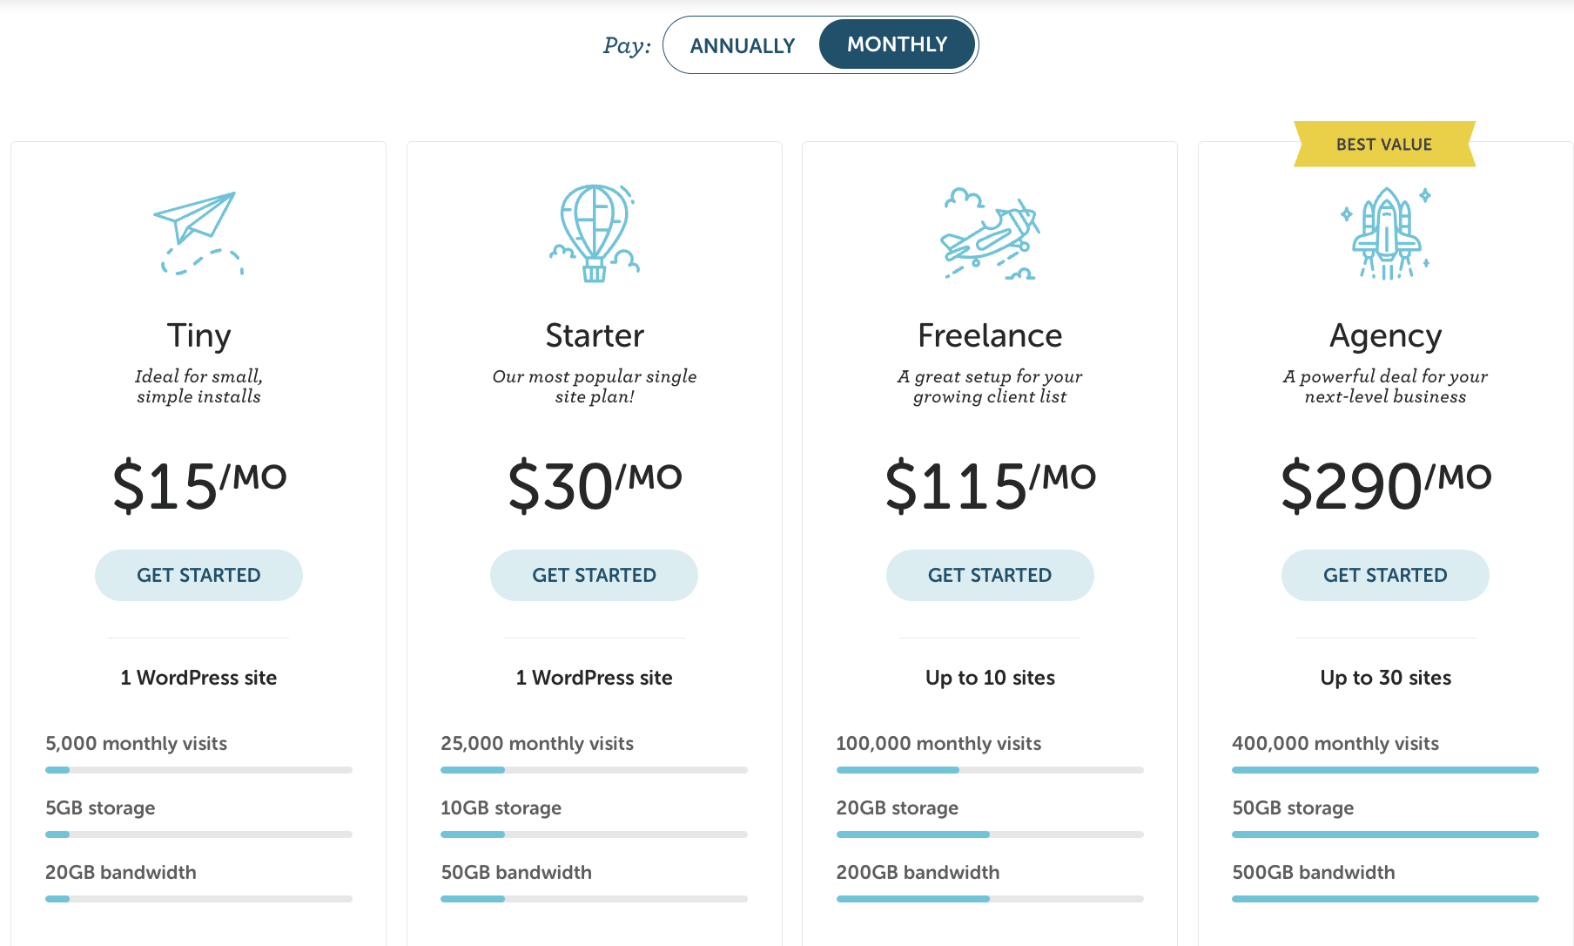Get started with the Agency plan

pyautogui.click(x=1385, y=575)
